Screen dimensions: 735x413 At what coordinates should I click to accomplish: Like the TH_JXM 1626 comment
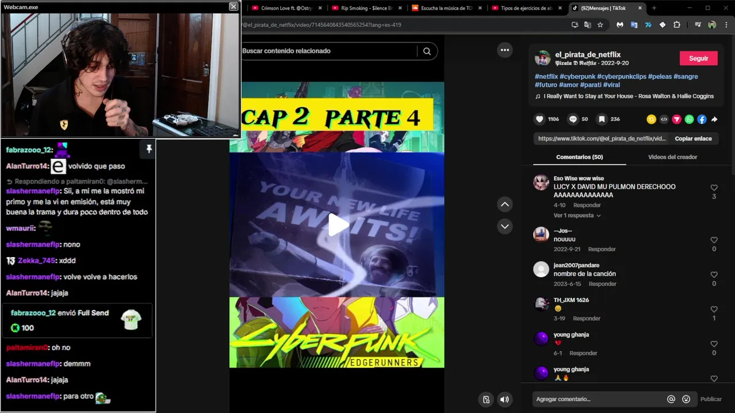pyautogui.click(x=714, y=310)
